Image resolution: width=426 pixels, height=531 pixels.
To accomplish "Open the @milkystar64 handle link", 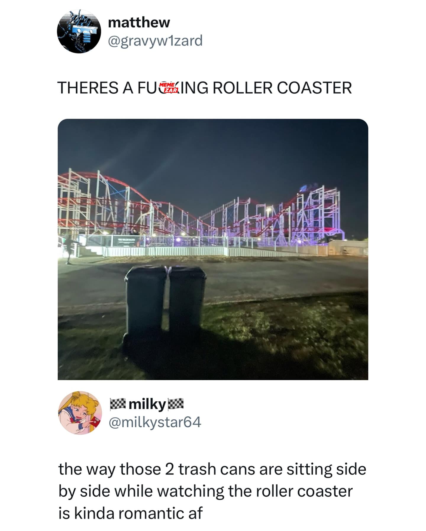I will (155, 422).
